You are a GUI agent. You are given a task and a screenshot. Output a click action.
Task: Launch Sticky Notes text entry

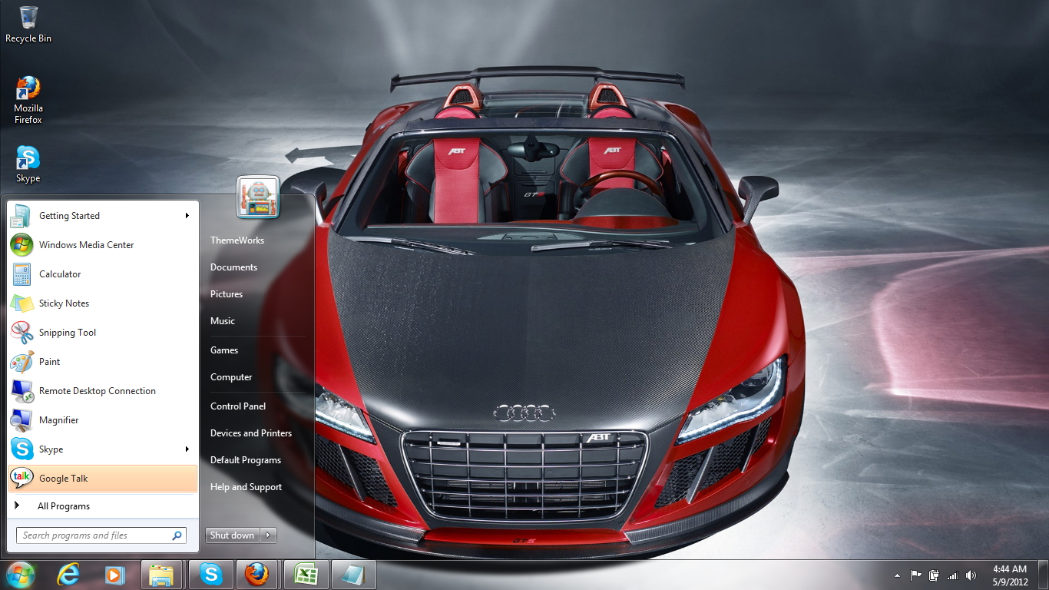point(64,303)
